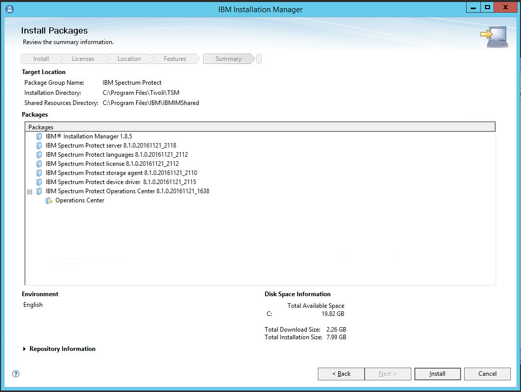The width and height of the screenshot is (521, 392).
Task: Click the Spectrum Protect server package icon
Action: [39, 146]
